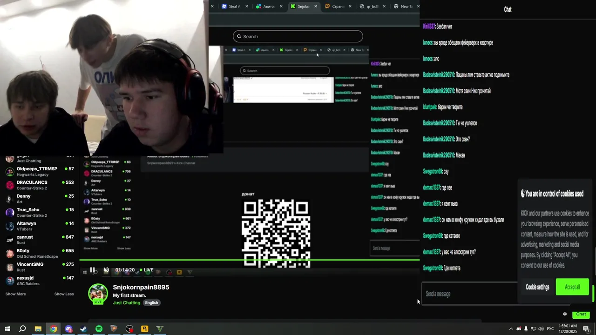Open the Windows Start menu
The image size is (596, 335).
[7, 329]
